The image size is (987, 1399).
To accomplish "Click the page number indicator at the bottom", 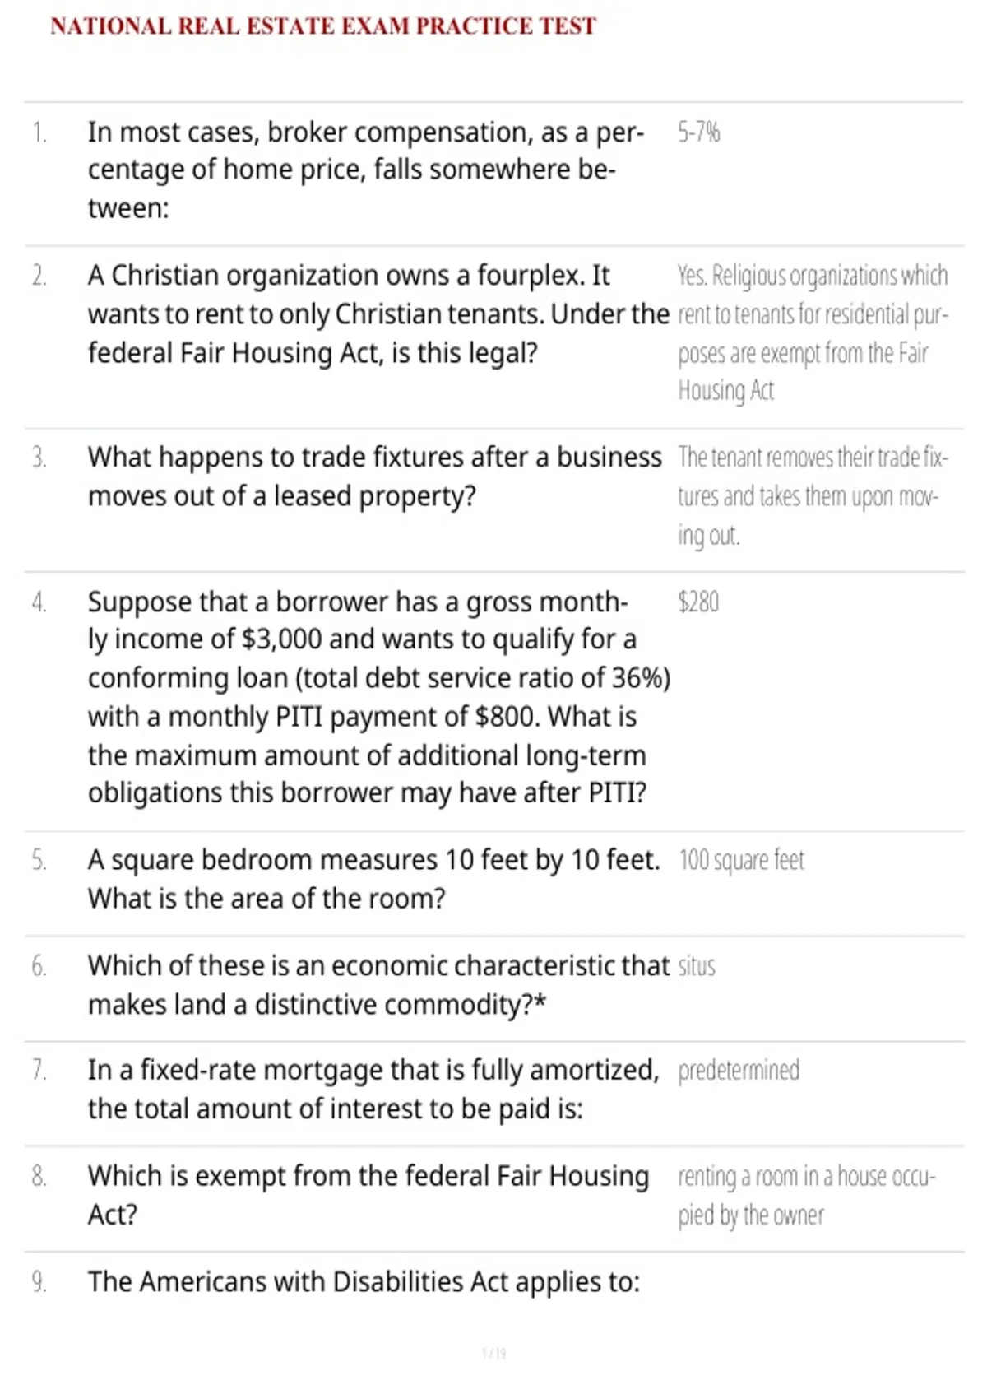I will tap(493, 1353).
